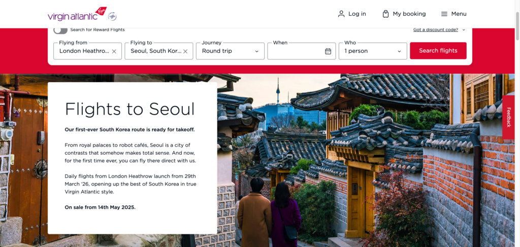Open the hamburger Menu icon

pyautogui.click(x=444, y=14)
